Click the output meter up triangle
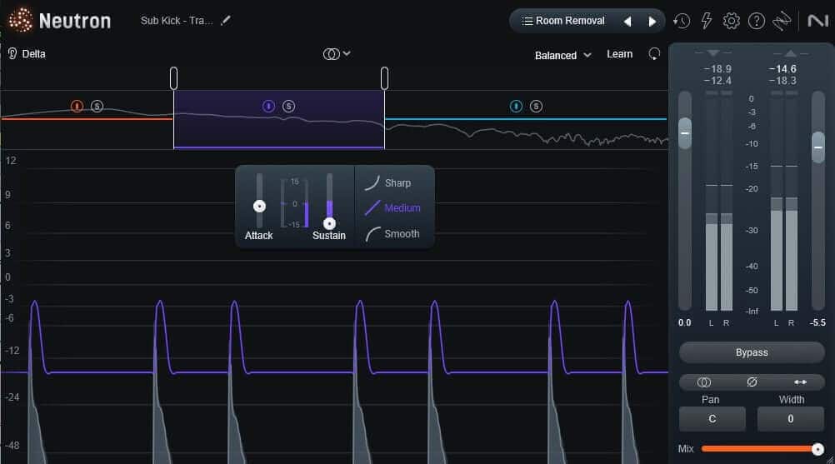The height and width of the screenshot is (464, 835). pos(791,52)
